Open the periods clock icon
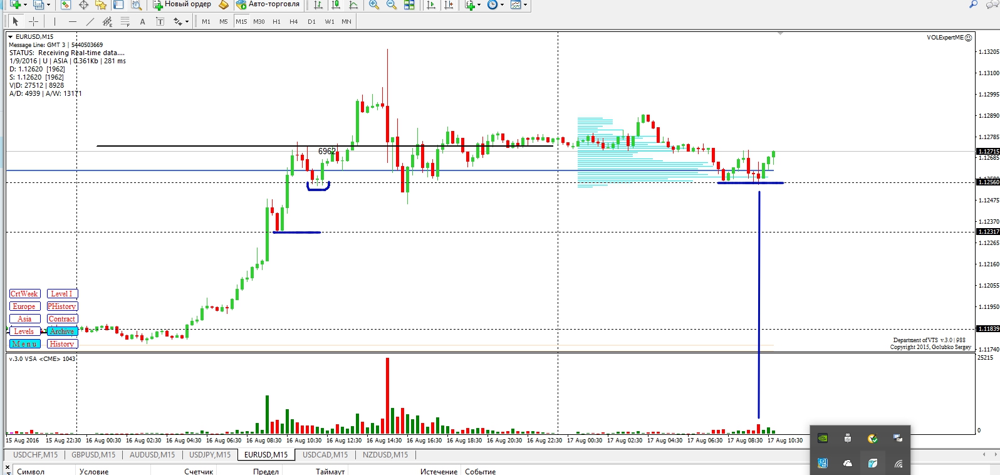The height and width of the screenshot is (475, 1000). pos(492,4)
